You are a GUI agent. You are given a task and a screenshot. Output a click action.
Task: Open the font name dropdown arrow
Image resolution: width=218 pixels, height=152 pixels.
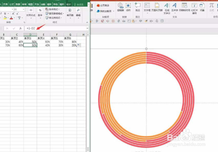(x=13, y=9)
